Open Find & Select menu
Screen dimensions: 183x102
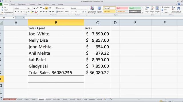coord(178,10)
